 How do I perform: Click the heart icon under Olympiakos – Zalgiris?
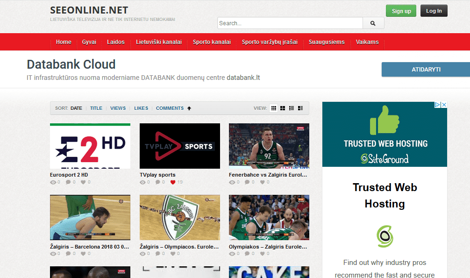(x=262, y=254)
